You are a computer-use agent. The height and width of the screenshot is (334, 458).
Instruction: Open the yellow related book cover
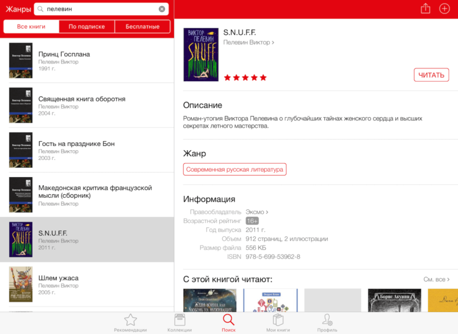tap(443, 300)
